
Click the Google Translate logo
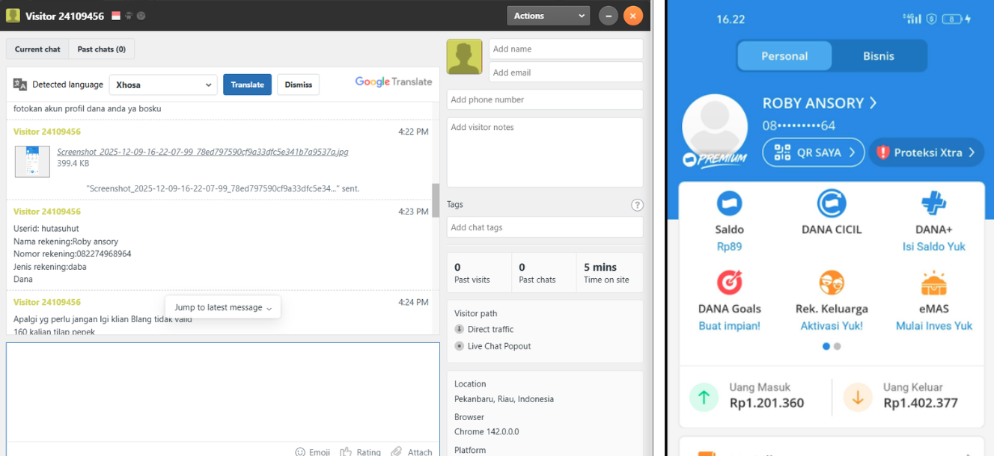(394, 81)
